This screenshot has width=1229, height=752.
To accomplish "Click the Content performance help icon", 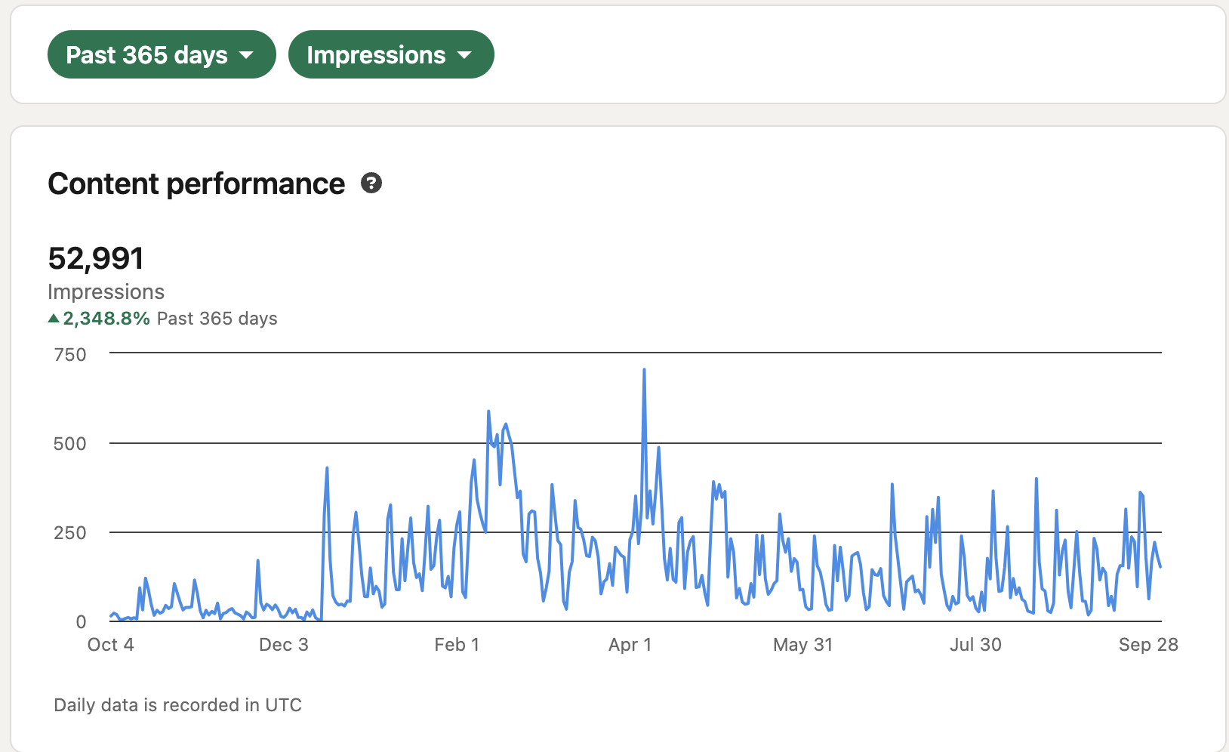I will point(371,183).
